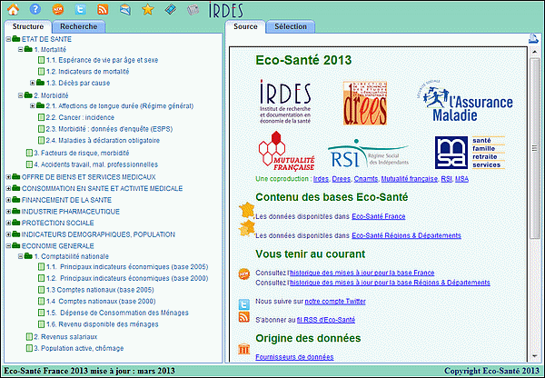Collapse the ETAT DE SANTE folder
Image resolution: width=545 pixels, height=378 pixels.
(x=8, y=39)
